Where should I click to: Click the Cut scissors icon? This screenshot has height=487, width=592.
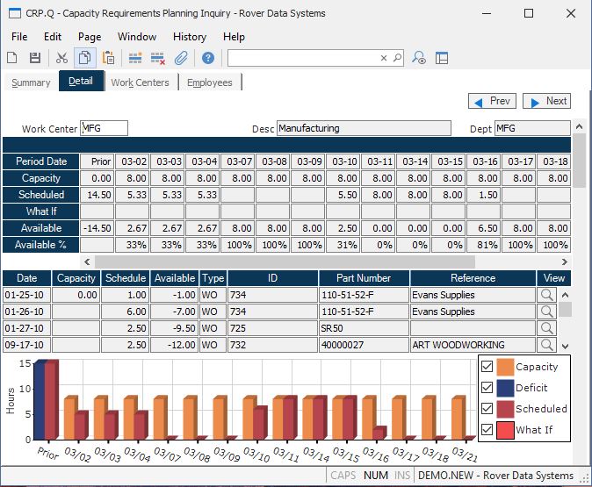click(x=61, y=58)
